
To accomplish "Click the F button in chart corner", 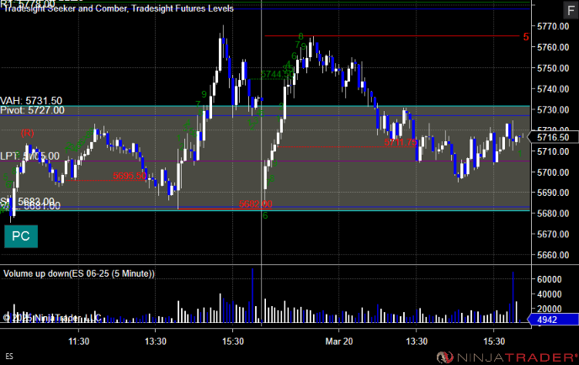I will click(x=571, y=10).
